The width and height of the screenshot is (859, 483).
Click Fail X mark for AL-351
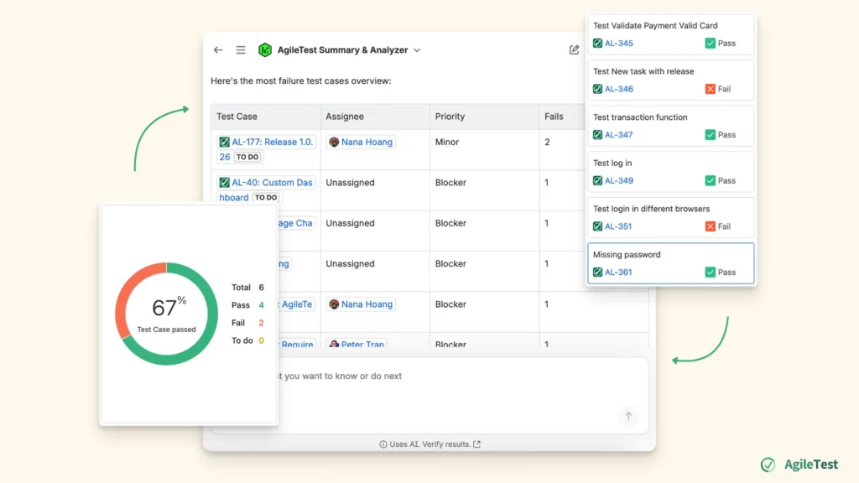(x=710, y=226)
